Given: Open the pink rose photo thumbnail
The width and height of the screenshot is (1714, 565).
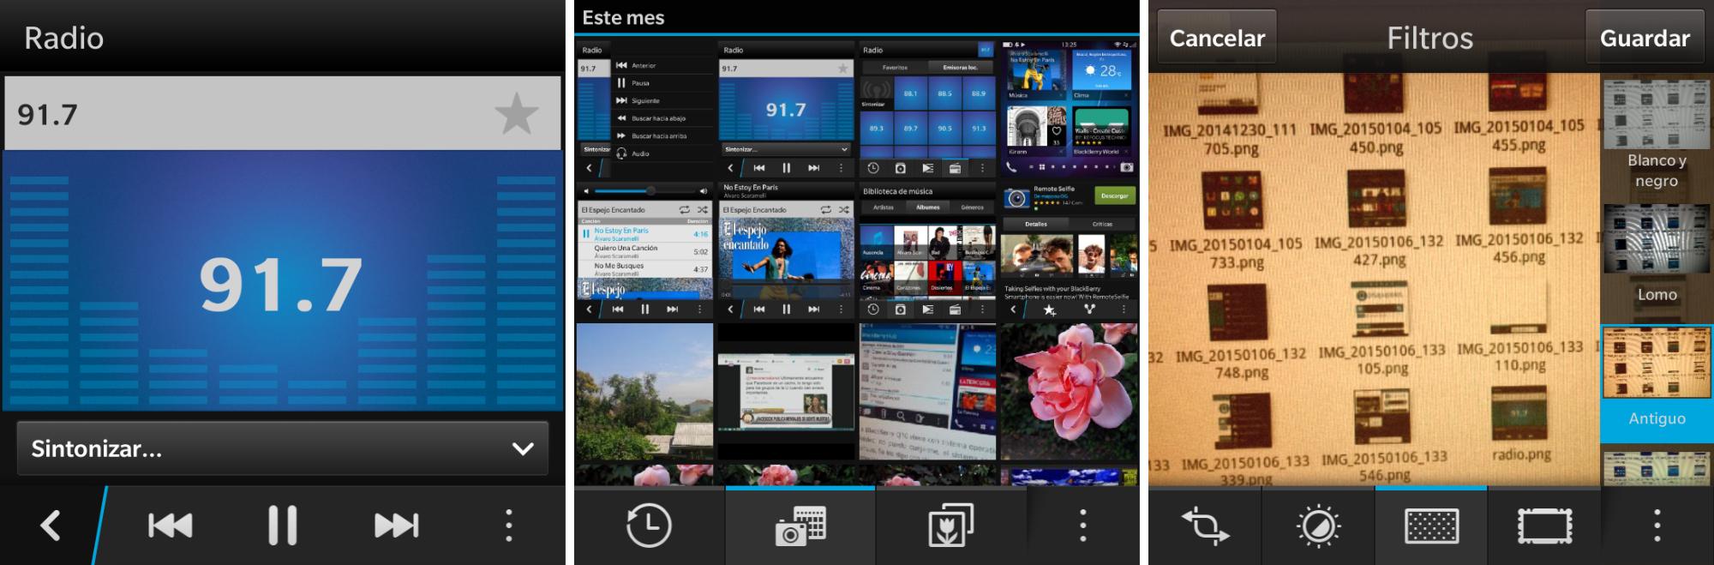Looking at the screenshot, I should (x=1069, y=391).
